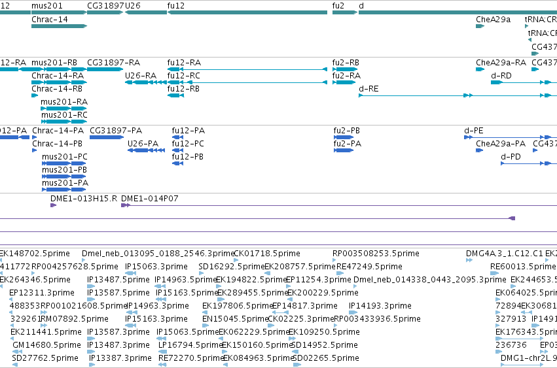Click the SD14952.5prime EST label
Image resolution: width=557 pixels, height=368 pixels.
325,345
